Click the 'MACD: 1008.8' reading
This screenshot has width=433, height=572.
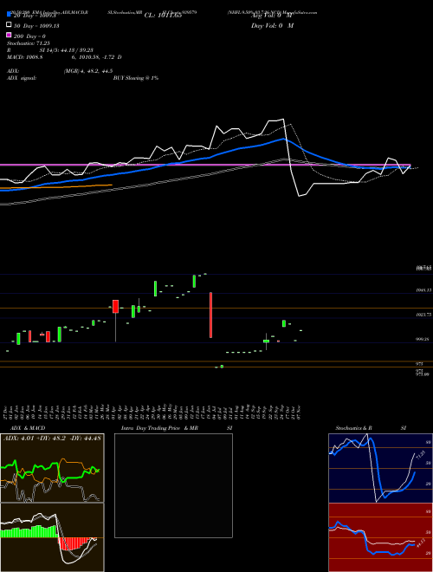(x=25, y=57)
